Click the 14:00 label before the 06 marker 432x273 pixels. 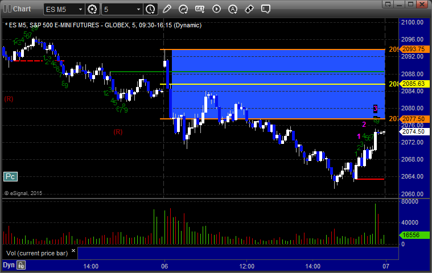(x=91, y=266)
